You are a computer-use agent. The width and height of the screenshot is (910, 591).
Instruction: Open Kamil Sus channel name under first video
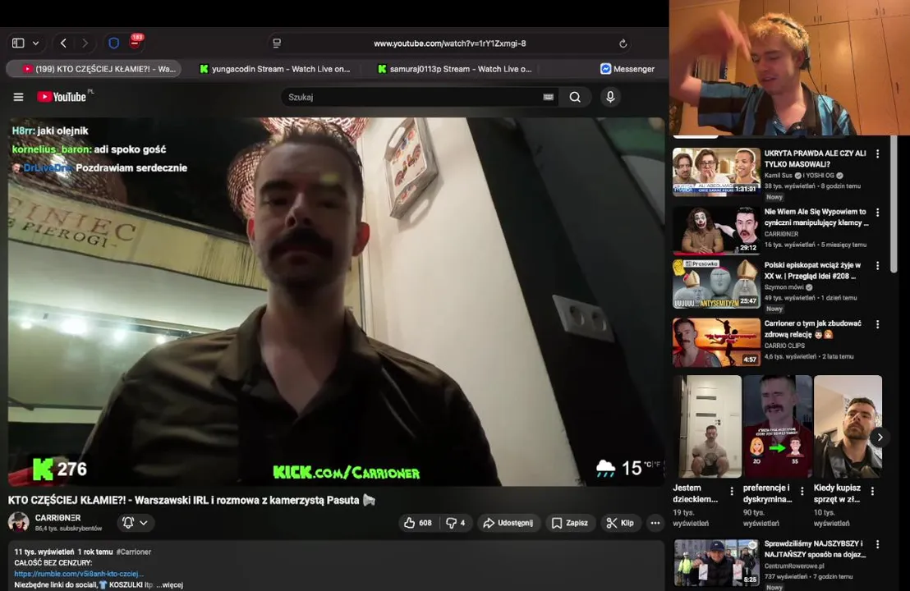[x=779, y=175]
